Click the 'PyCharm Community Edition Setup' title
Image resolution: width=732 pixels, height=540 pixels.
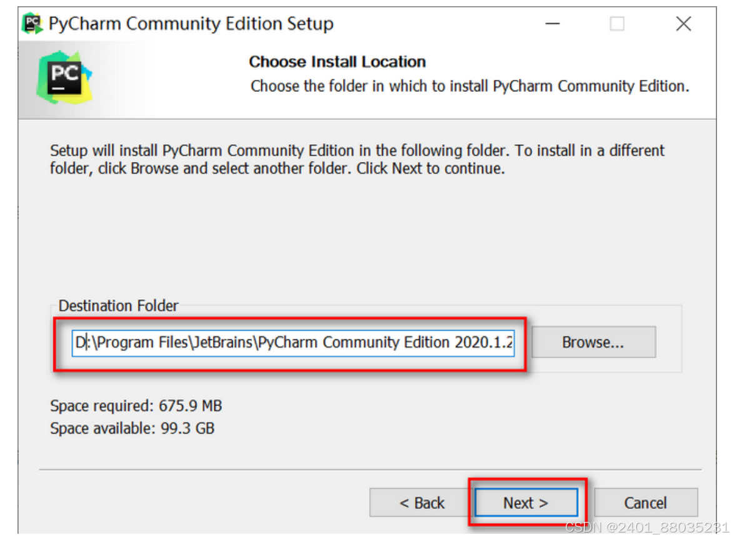[191, 23]
